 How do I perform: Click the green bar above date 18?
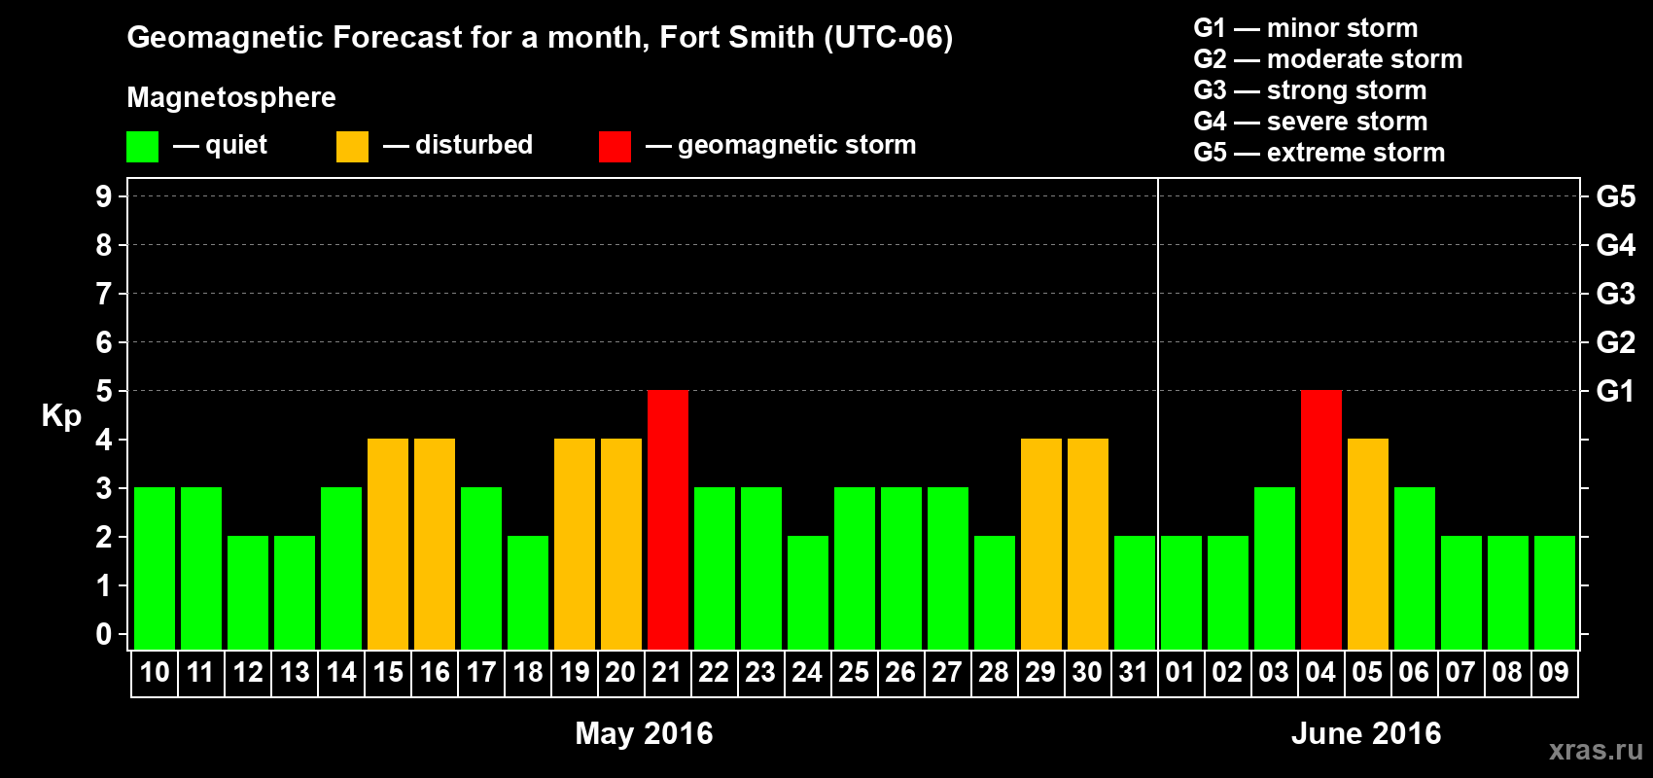tap(528, 593)
